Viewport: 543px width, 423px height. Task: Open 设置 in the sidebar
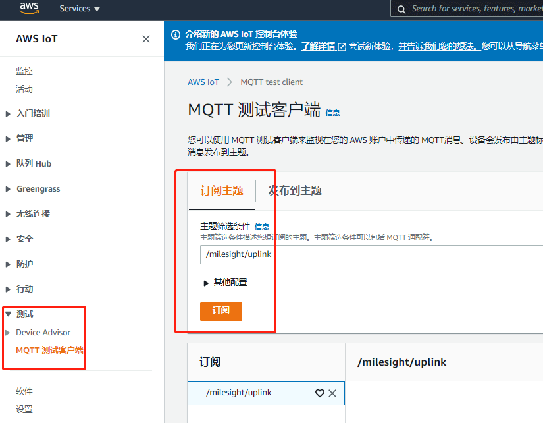pos(24,409)
